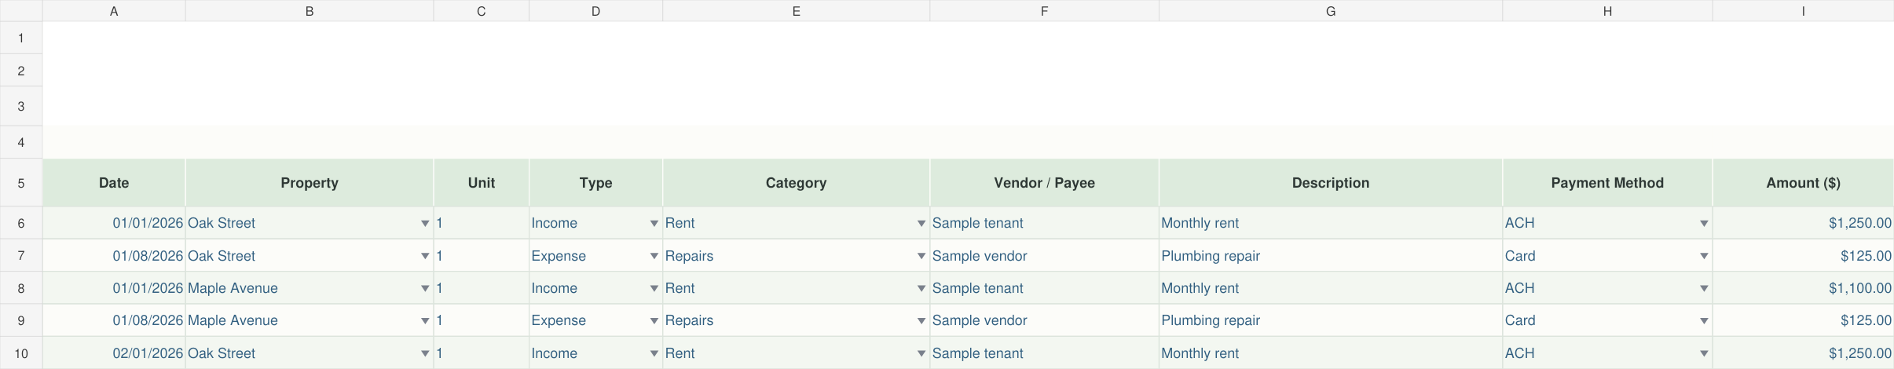Select column F header
This screenshot has height=369, width=1894.
[x=1045, y=11]
